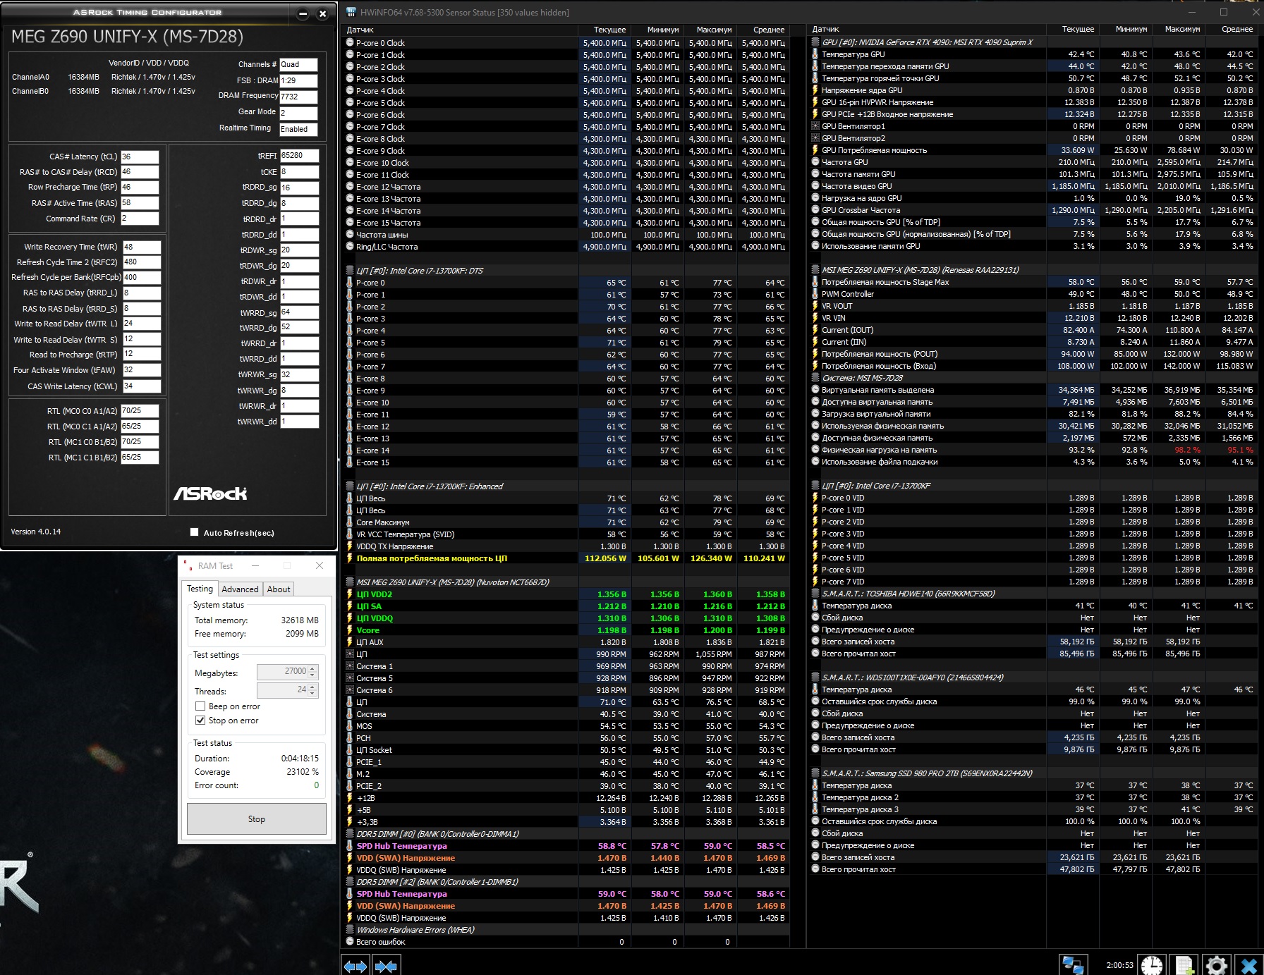The image size is (1264, 975).
Task: Maximize the HWiNFO64 Sensor Status window
Action: [x=1224, y=12]
